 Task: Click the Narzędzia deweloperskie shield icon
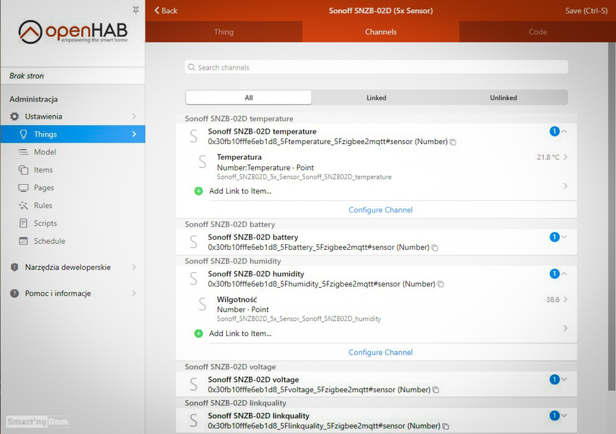coord(15,267)
